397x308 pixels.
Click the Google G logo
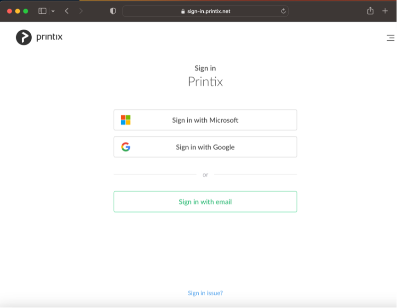tap(126, 147)
